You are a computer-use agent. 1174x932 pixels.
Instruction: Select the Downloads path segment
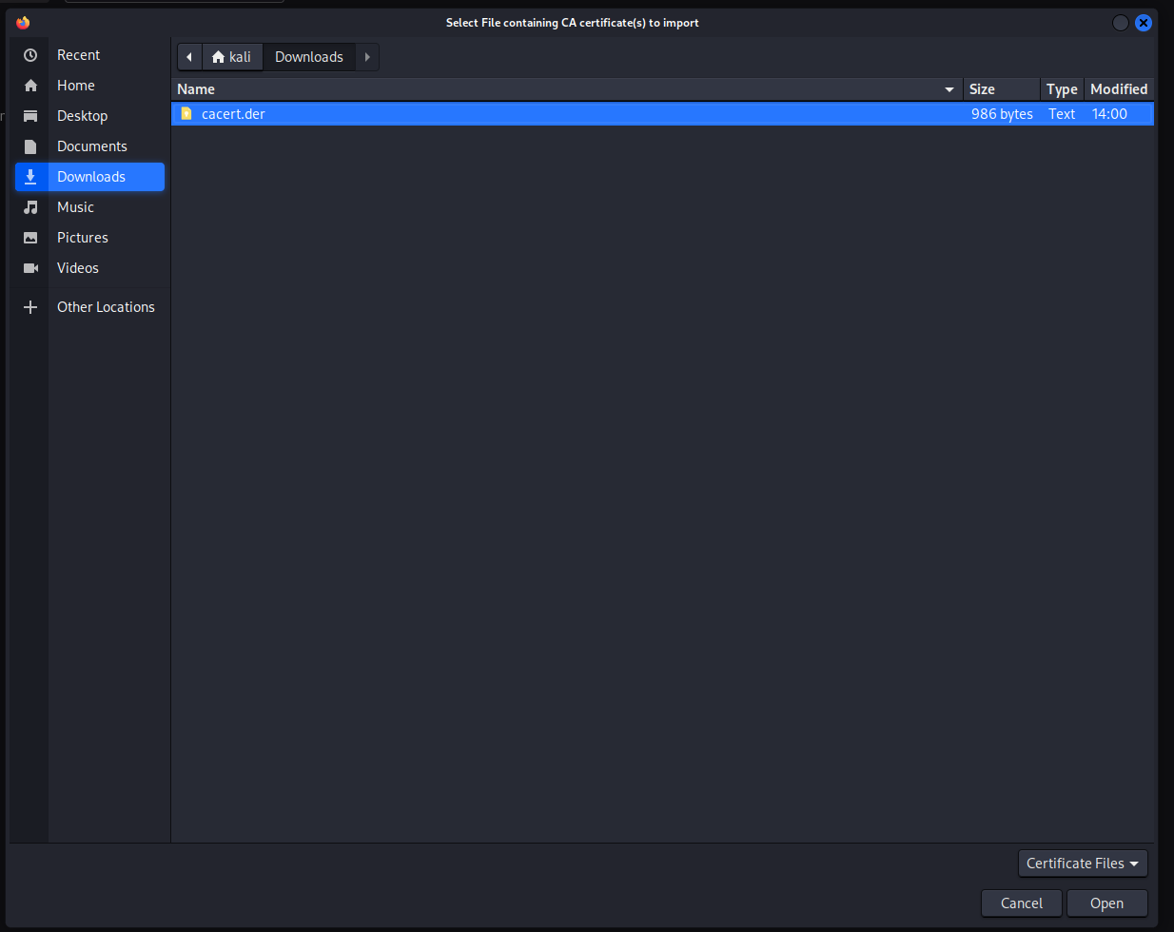coord(309,57)
